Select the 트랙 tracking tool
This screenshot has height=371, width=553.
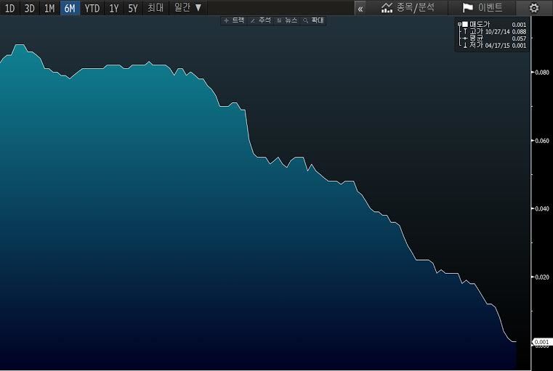234,20
